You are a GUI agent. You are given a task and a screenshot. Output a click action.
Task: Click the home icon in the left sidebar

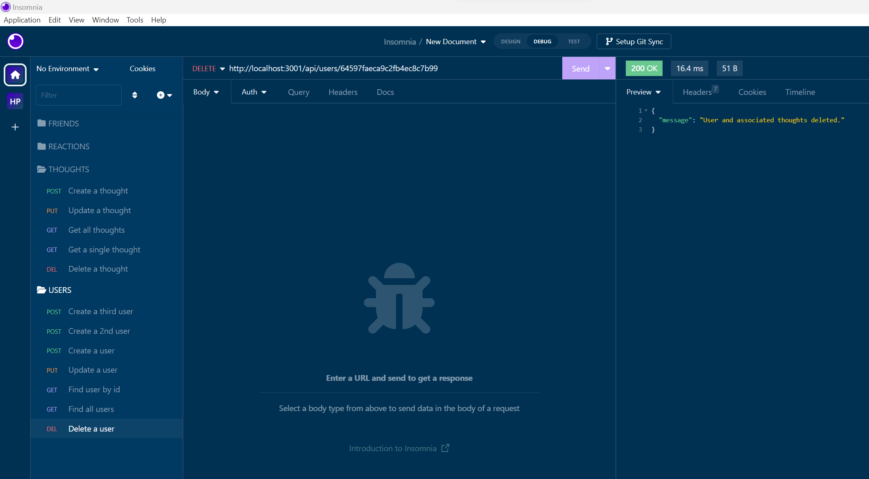(15, 75)
